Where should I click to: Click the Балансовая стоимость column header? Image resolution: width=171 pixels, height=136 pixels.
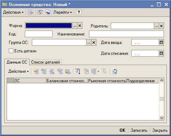pyautogui.click(x=67, y=81)
